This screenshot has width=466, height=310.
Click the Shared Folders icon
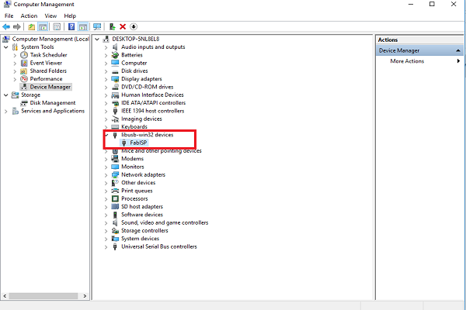point(24,71)
